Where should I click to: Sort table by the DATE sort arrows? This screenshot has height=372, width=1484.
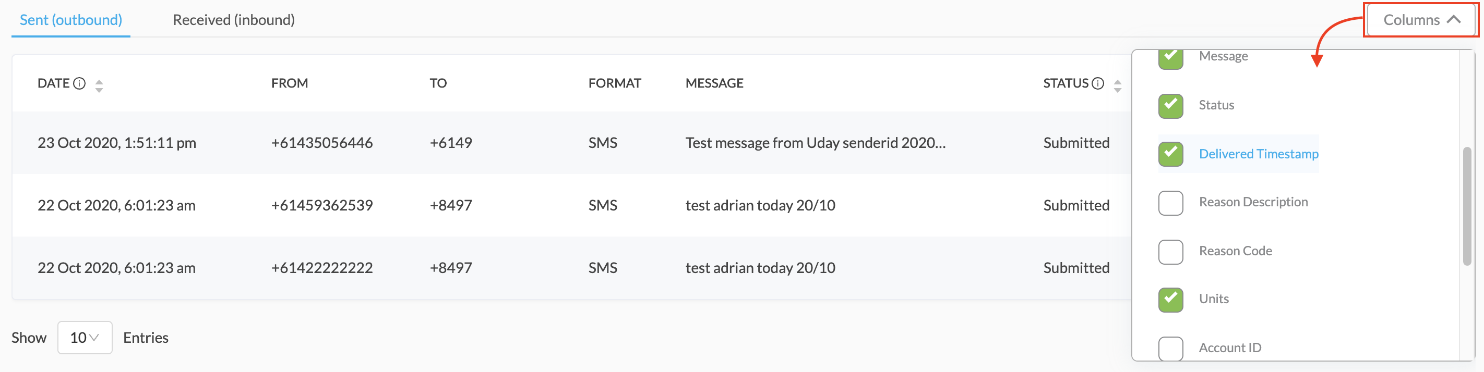(99, 85)
